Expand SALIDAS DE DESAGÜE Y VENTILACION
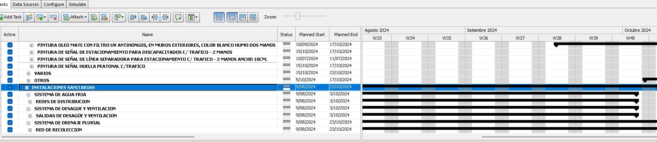The image size is (657, 142). pos(30,116)
